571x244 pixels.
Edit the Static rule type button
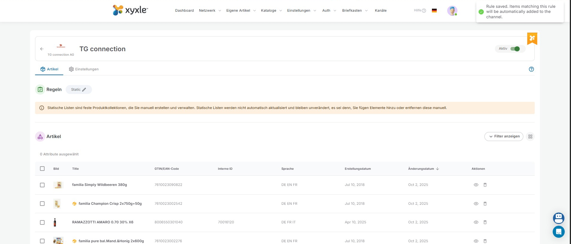click(x=79, y=90)
